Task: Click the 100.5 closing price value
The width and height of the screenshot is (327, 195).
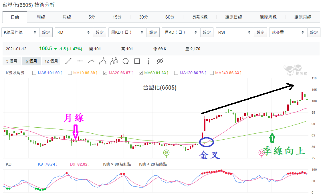Action: tap(45, 49)
